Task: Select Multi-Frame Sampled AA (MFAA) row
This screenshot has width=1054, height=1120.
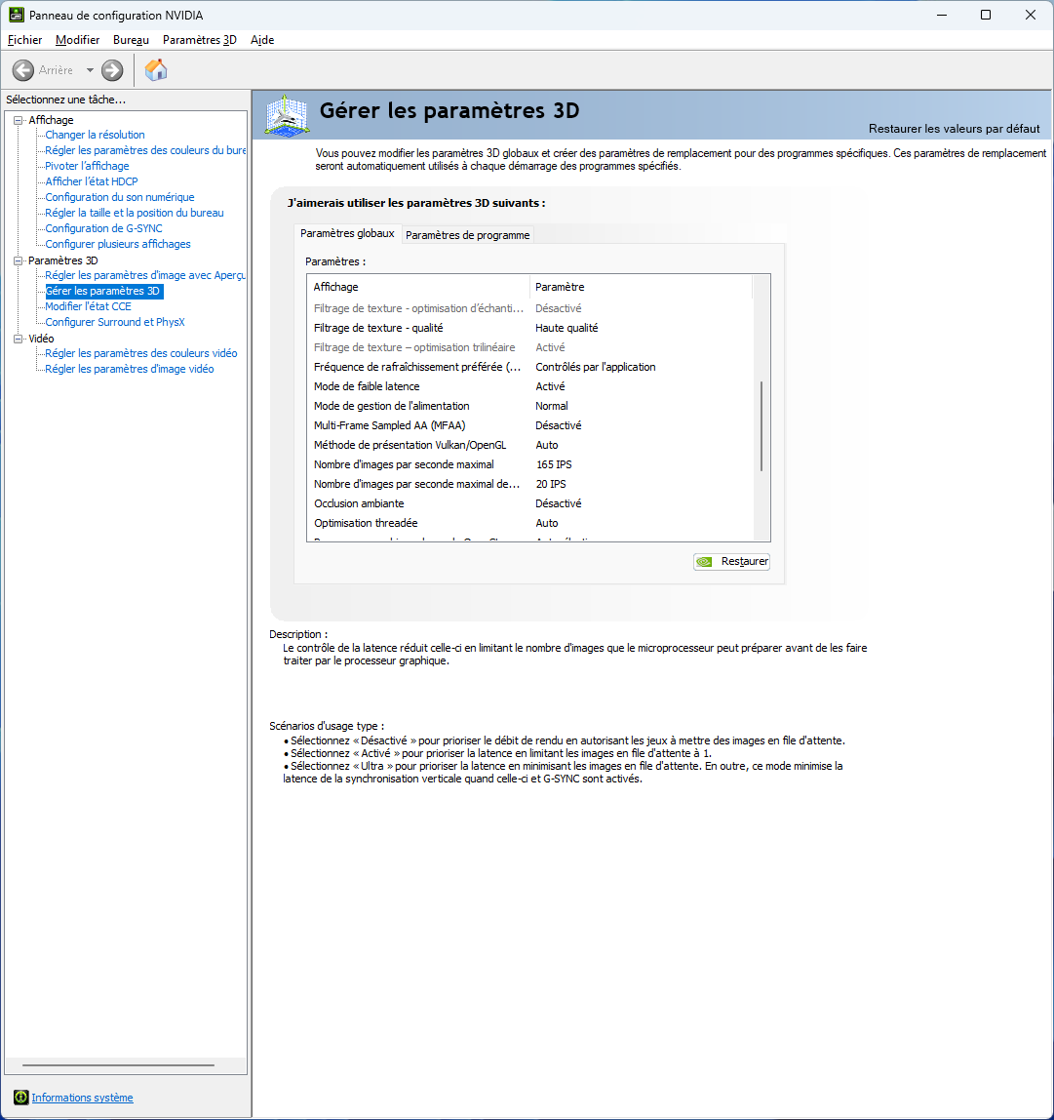Action: (x=529, y=425)
